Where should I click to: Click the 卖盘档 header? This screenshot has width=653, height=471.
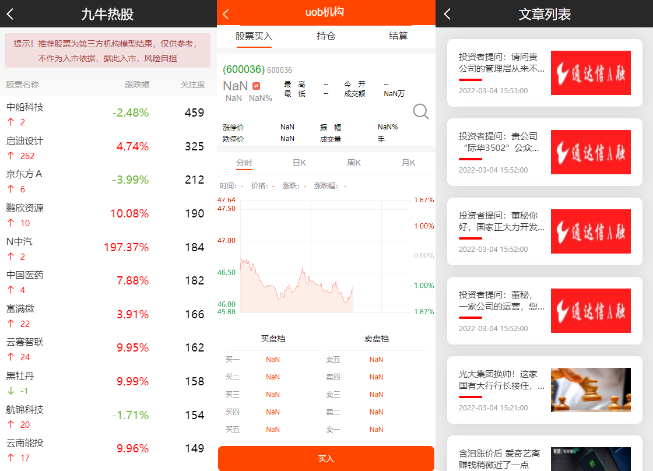coord(376,339)
